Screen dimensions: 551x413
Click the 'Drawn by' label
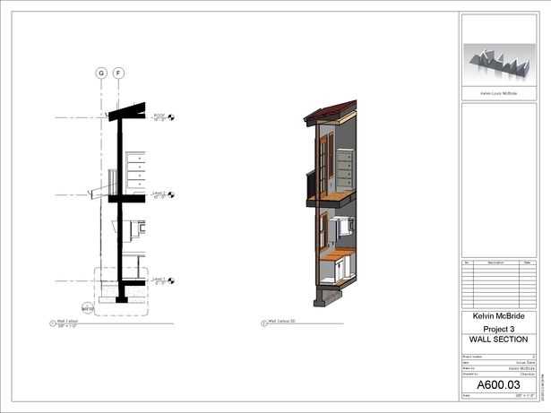[468, 368]
